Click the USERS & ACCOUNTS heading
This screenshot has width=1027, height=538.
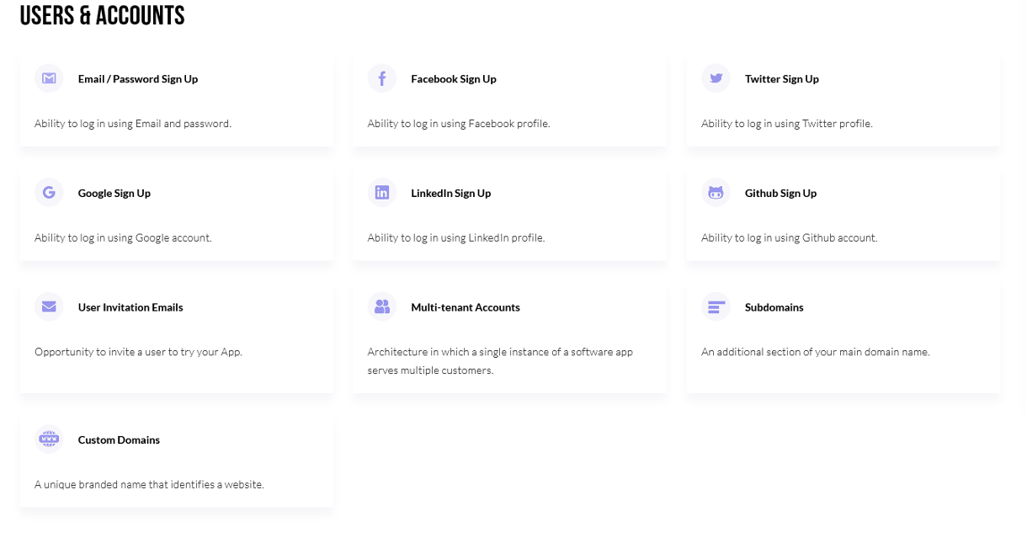click(102, 15)
